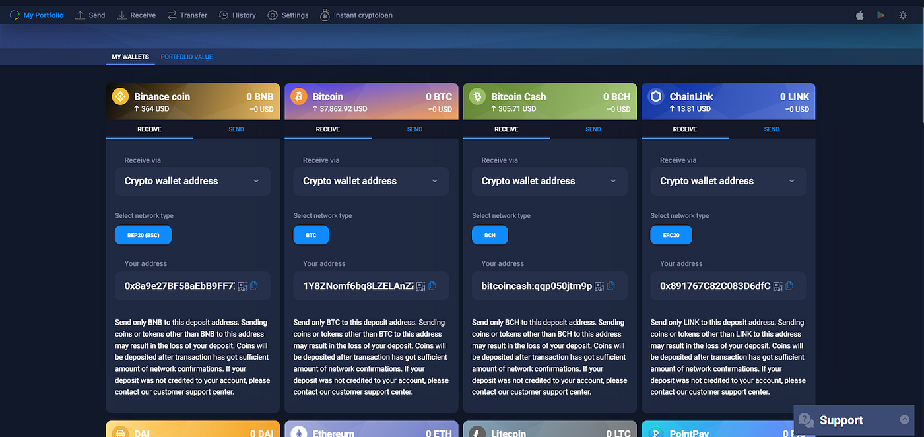Switch to MY WALLETS tab
The image size is (924, 437).
tap(130, 57)
